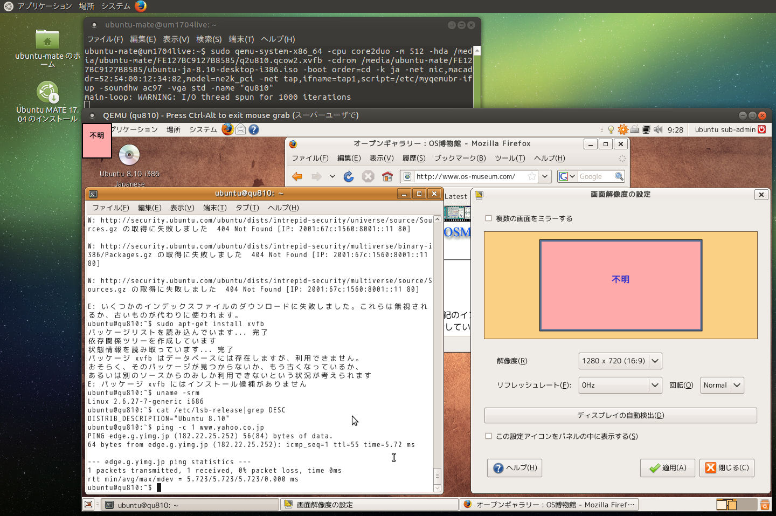Click the volume speaker tray icon

pos(658,129)
